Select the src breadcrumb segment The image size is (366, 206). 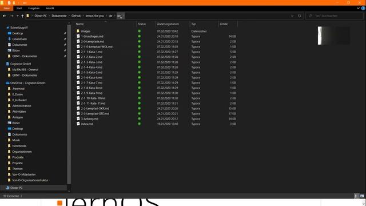120,16
